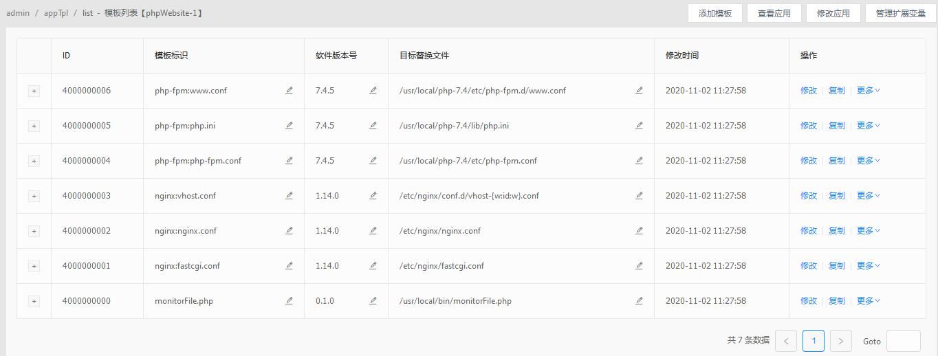Click pencil icon beside nginx:vhost.conf
938x356 pixels.
[x=289, y=196]
